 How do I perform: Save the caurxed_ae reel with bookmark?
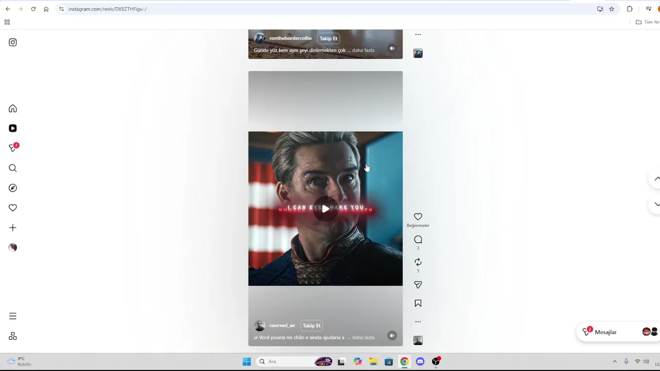418,303
